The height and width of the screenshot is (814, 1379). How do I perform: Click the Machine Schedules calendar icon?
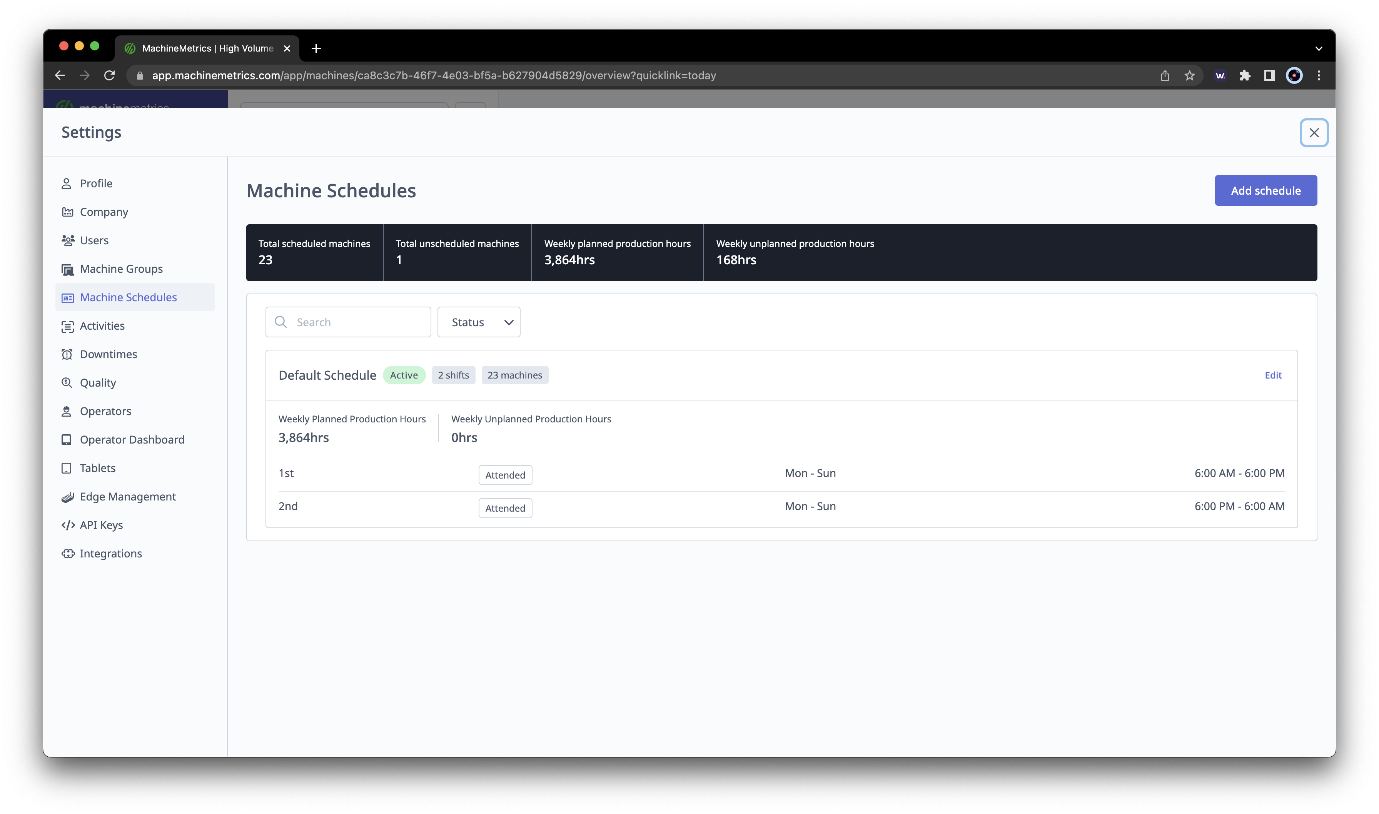coord(67,298)
